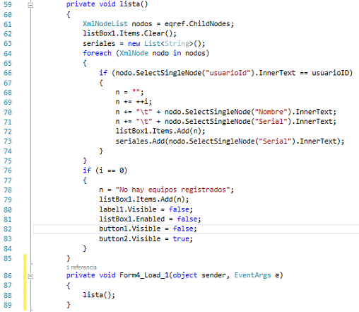Click label1.Visible on line 80

tap(128, 209)
